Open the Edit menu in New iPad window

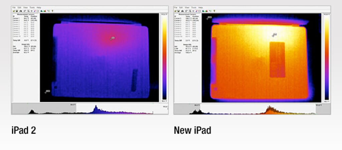[181, 7]
